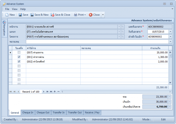
Task: Go to first record navigator icon
Action: pos(11,92)
